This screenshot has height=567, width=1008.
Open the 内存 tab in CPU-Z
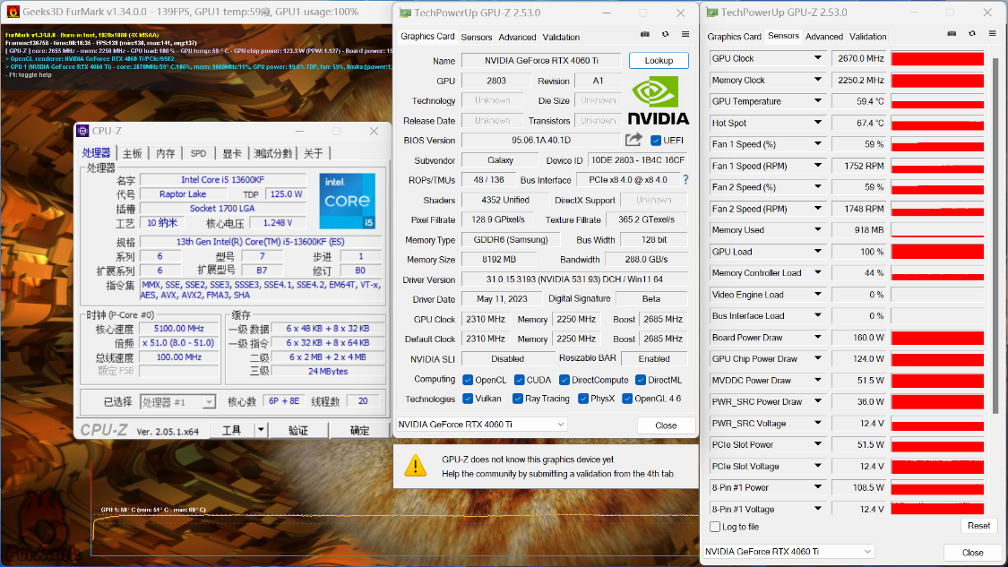[x=165, y=154]
